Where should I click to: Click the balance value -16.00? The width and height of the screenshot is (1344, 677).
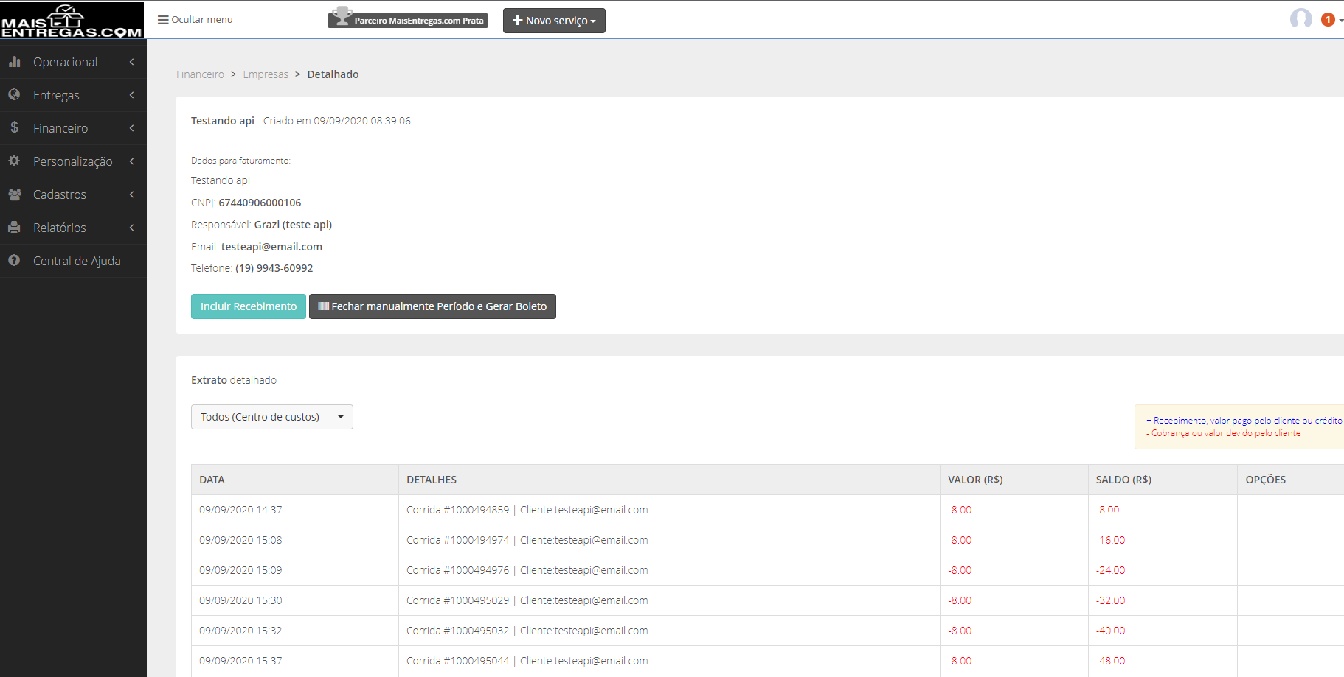(1110, 540)
